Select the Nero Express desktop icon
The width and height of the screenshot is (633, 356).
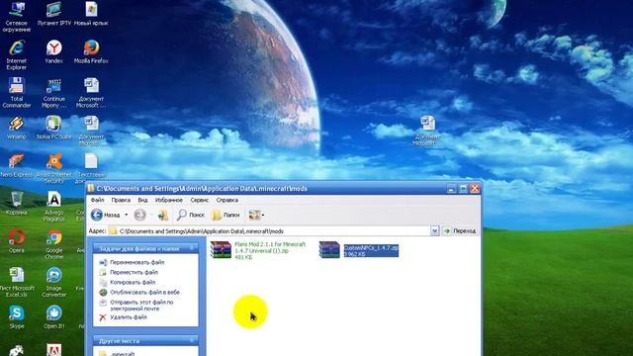point(17,165)
